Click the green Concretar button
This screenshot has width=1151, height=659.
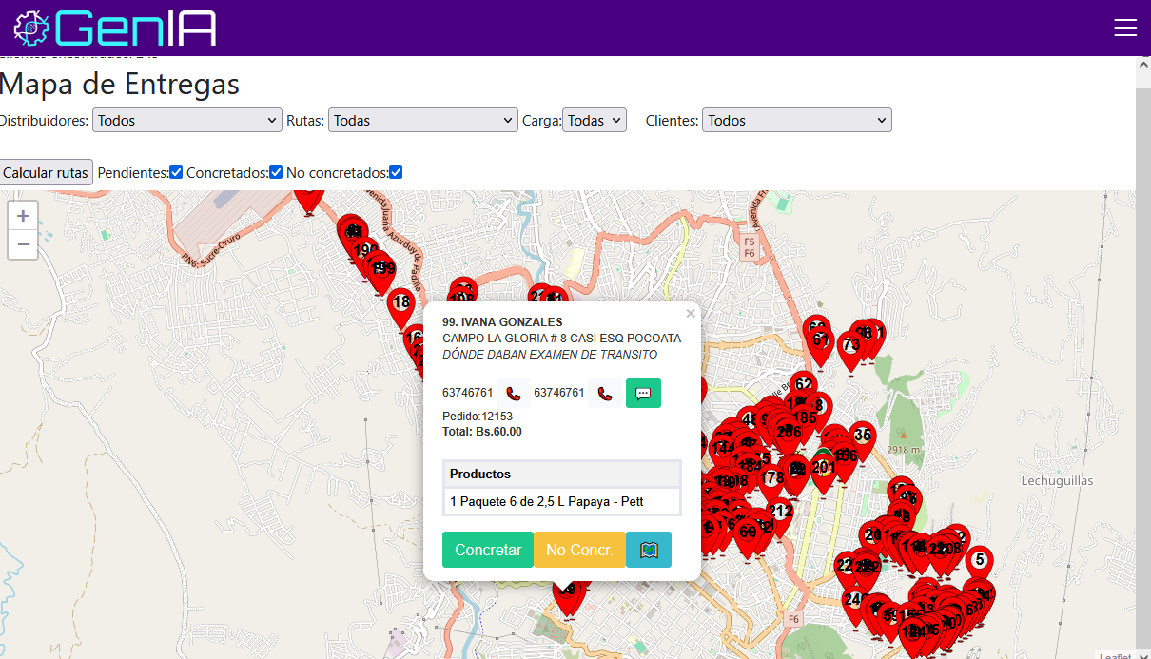(x=488, y=550)
